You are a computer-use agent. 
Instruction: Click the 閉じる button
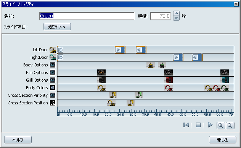pyautogui.click(x=223, y=140)
